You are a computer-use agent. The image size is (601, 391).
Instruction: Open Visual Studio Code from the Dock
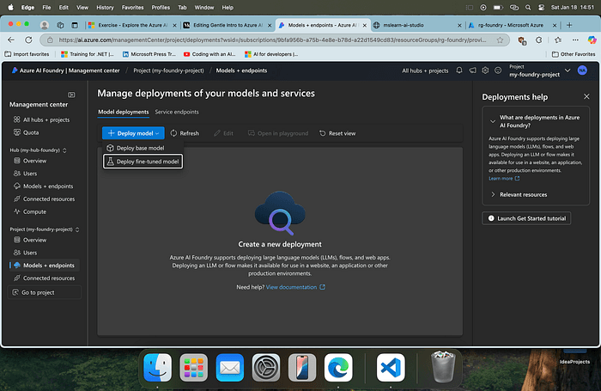(391, 368)
